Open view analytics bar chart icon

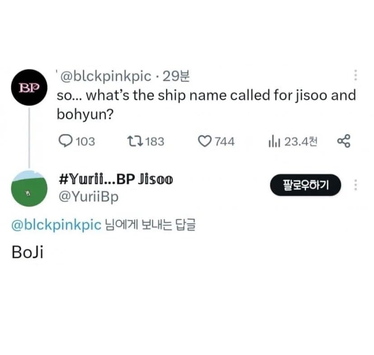[x=274, y=141]
